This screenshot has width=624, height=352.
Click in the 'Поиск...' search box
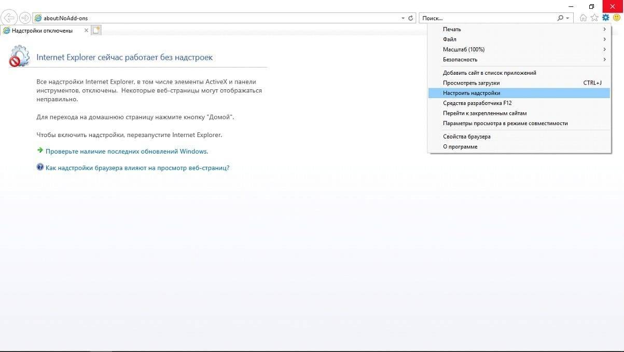pos(488,18)
